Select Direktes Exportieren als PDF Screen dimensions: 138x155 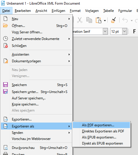point(101,131)
